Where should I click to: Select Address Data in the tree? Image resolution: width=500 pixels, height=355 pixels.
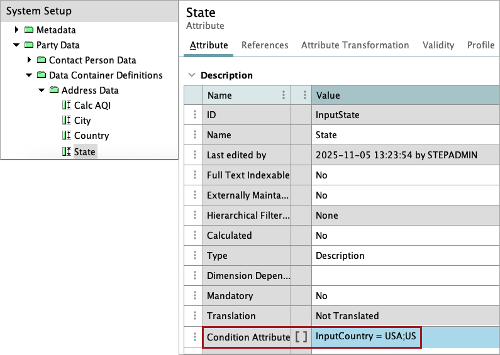90,90
